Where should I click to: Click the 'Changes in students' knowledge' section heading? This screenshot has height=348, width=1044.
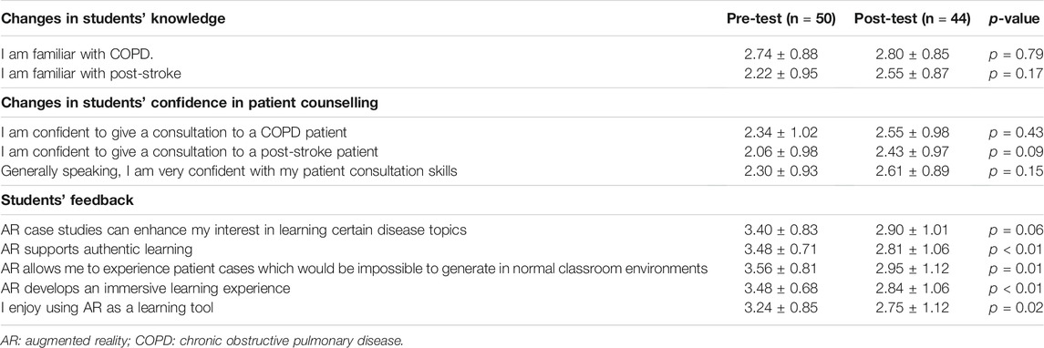coord(113,18)
